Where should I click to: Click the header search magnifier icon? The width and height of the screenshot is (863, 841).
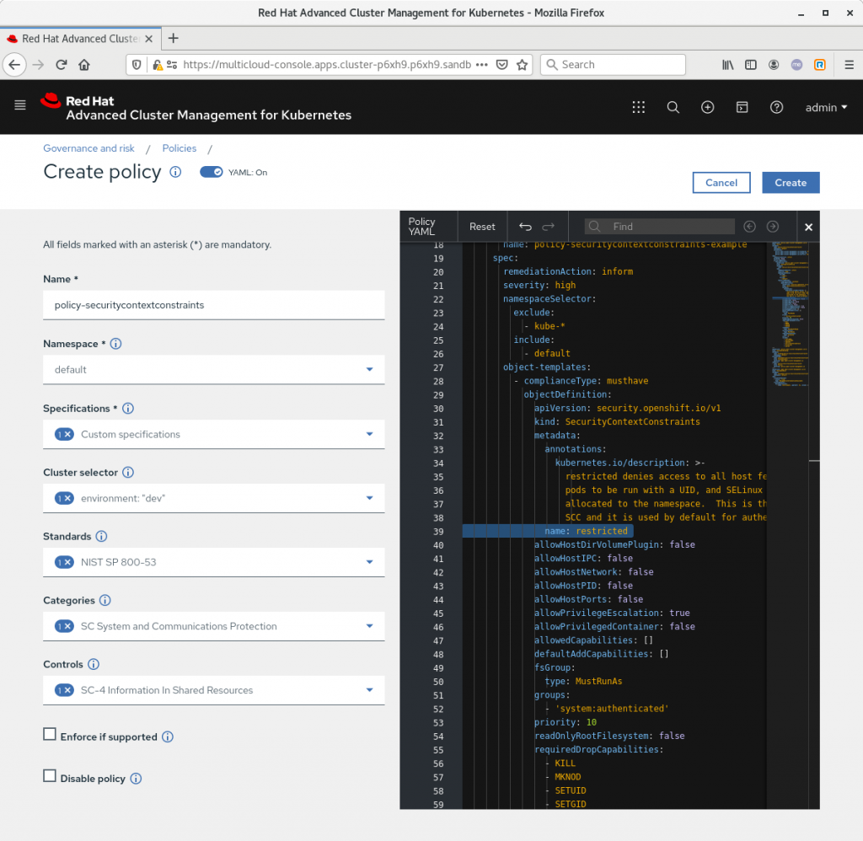[673, 107]
